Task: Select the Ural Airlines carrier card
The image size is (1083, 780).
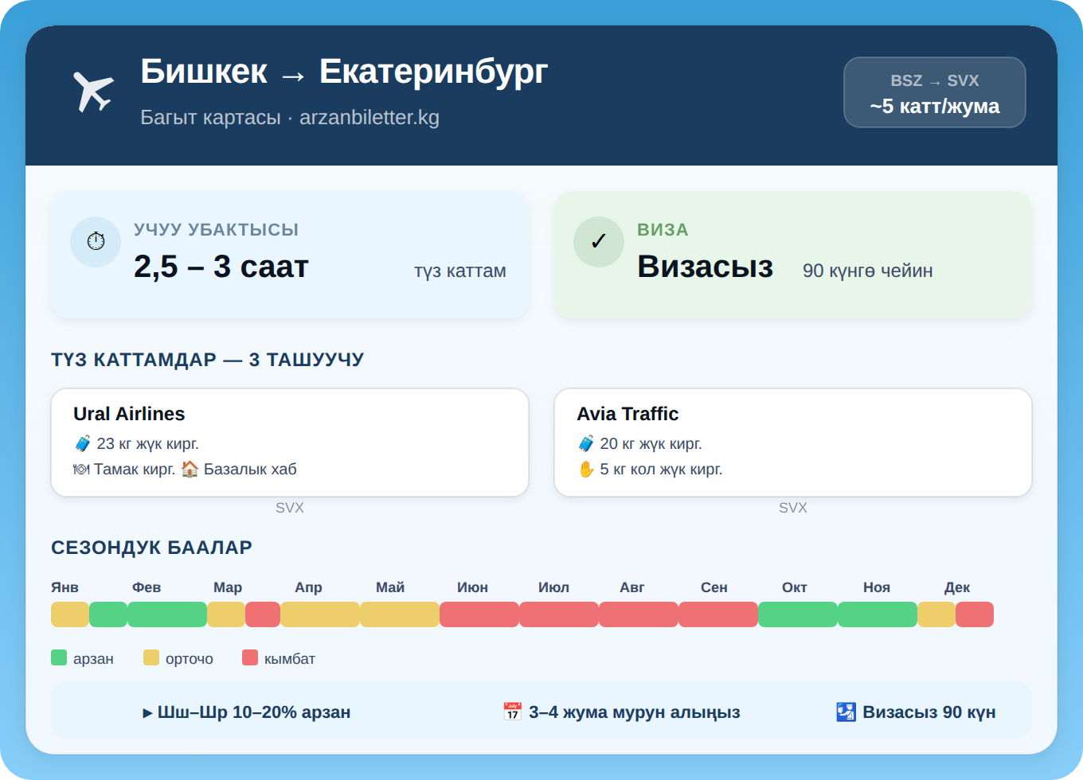Action: pos(289,442)
